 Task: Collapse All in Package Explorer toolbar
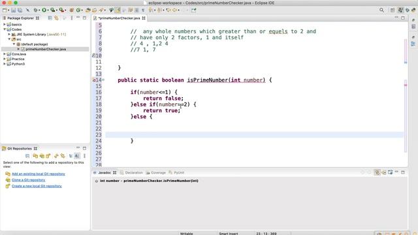click(50, 18)
